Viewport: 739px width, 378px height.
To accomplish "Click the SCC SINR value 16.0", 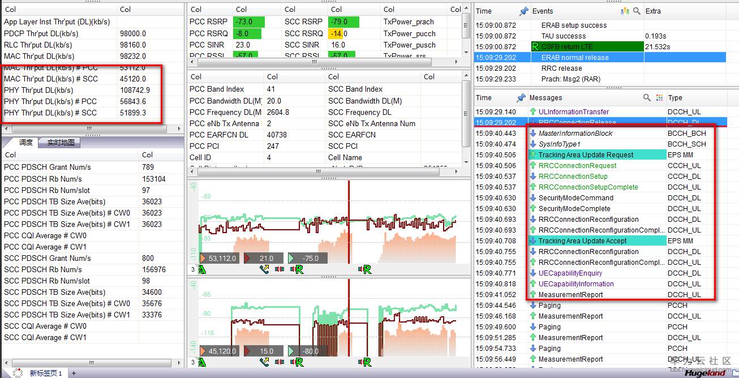I will click(338, 45).
